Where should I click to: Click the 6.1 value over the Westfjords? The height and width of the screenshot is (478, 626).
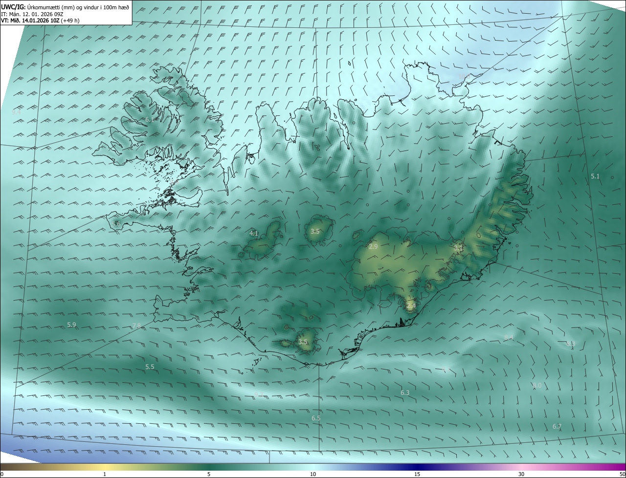click(x=149, y=119)
